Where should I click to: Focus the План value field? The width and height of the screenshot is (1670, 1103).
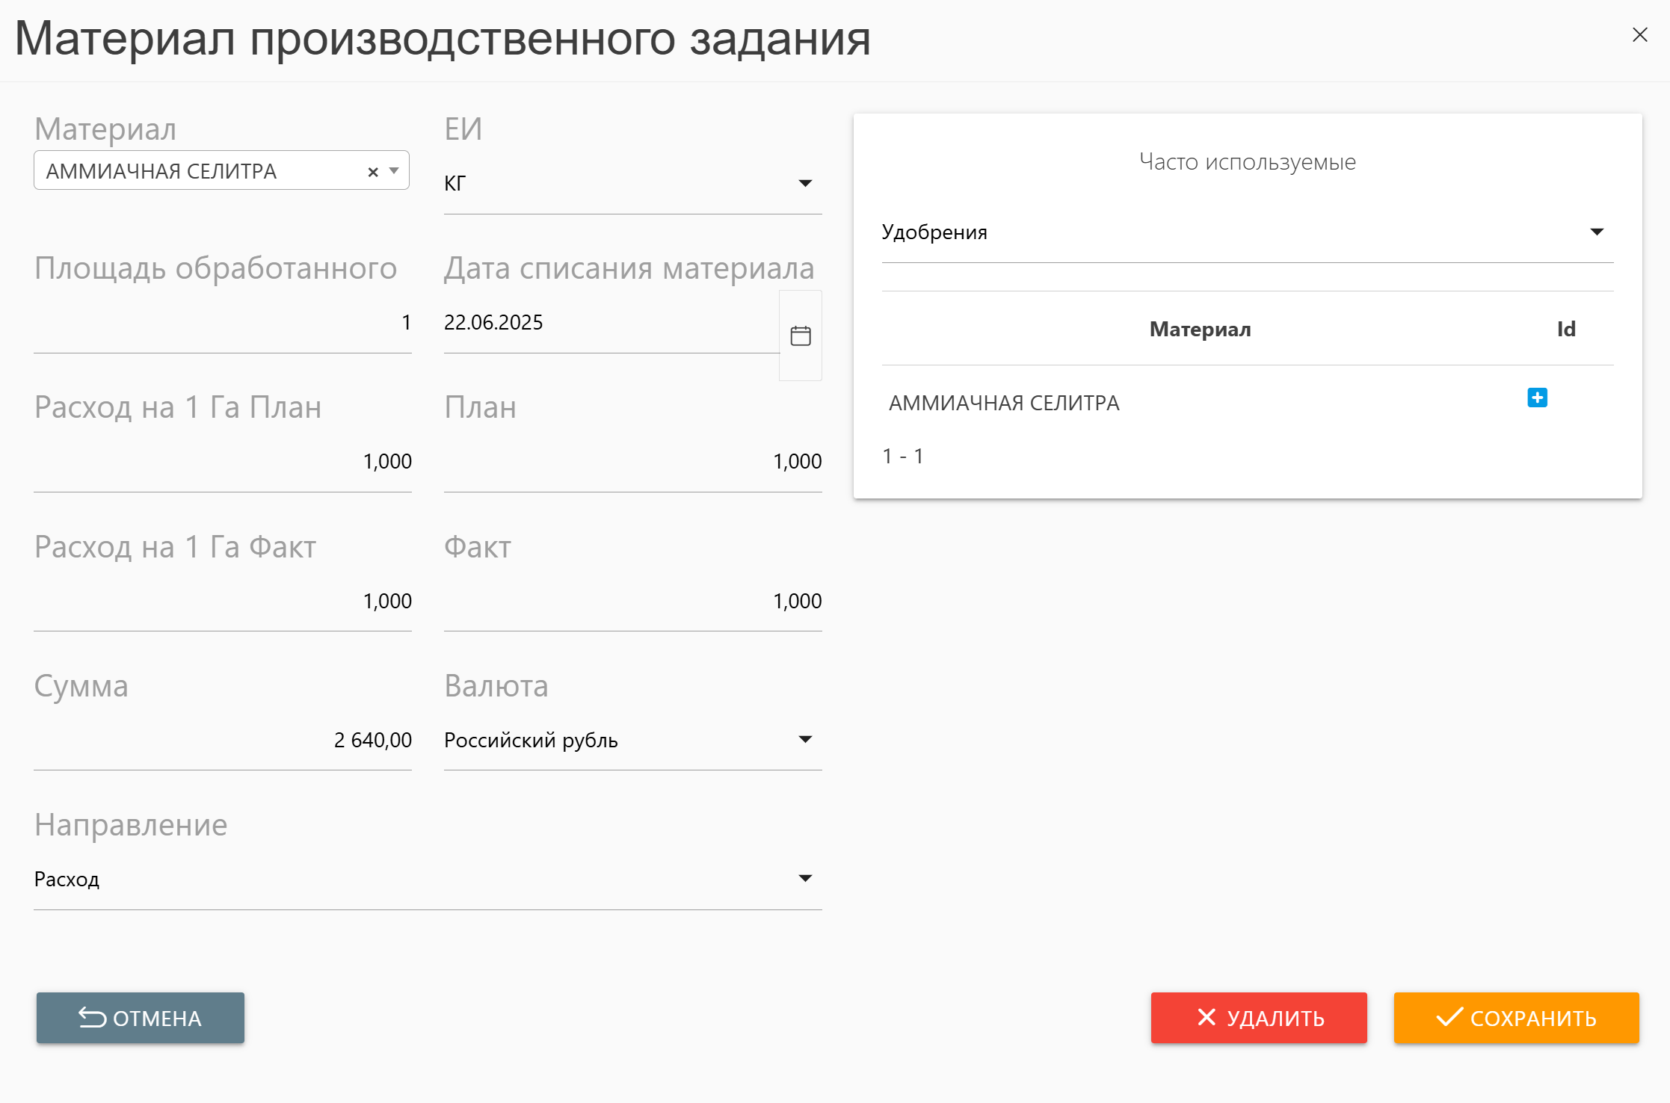tap(632, 462)
